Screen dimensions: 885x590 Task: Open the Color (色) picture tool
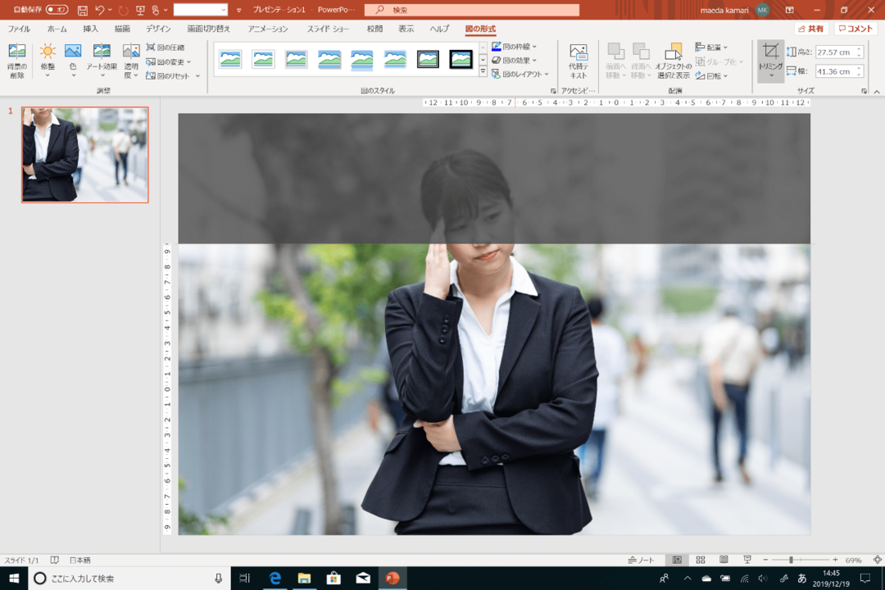[x=73, y=61]
